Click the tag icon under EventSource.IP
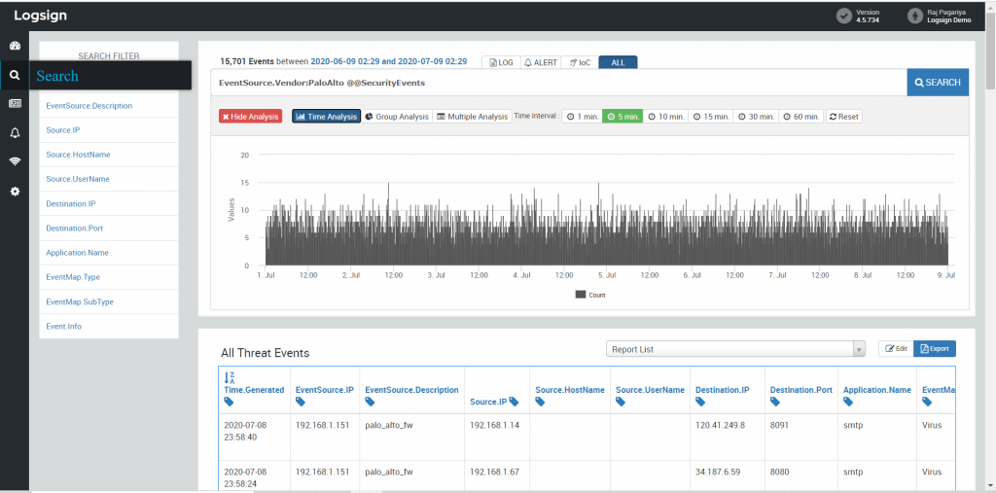Viewport: 996px width, 493px height. click(x=301, y=403)
